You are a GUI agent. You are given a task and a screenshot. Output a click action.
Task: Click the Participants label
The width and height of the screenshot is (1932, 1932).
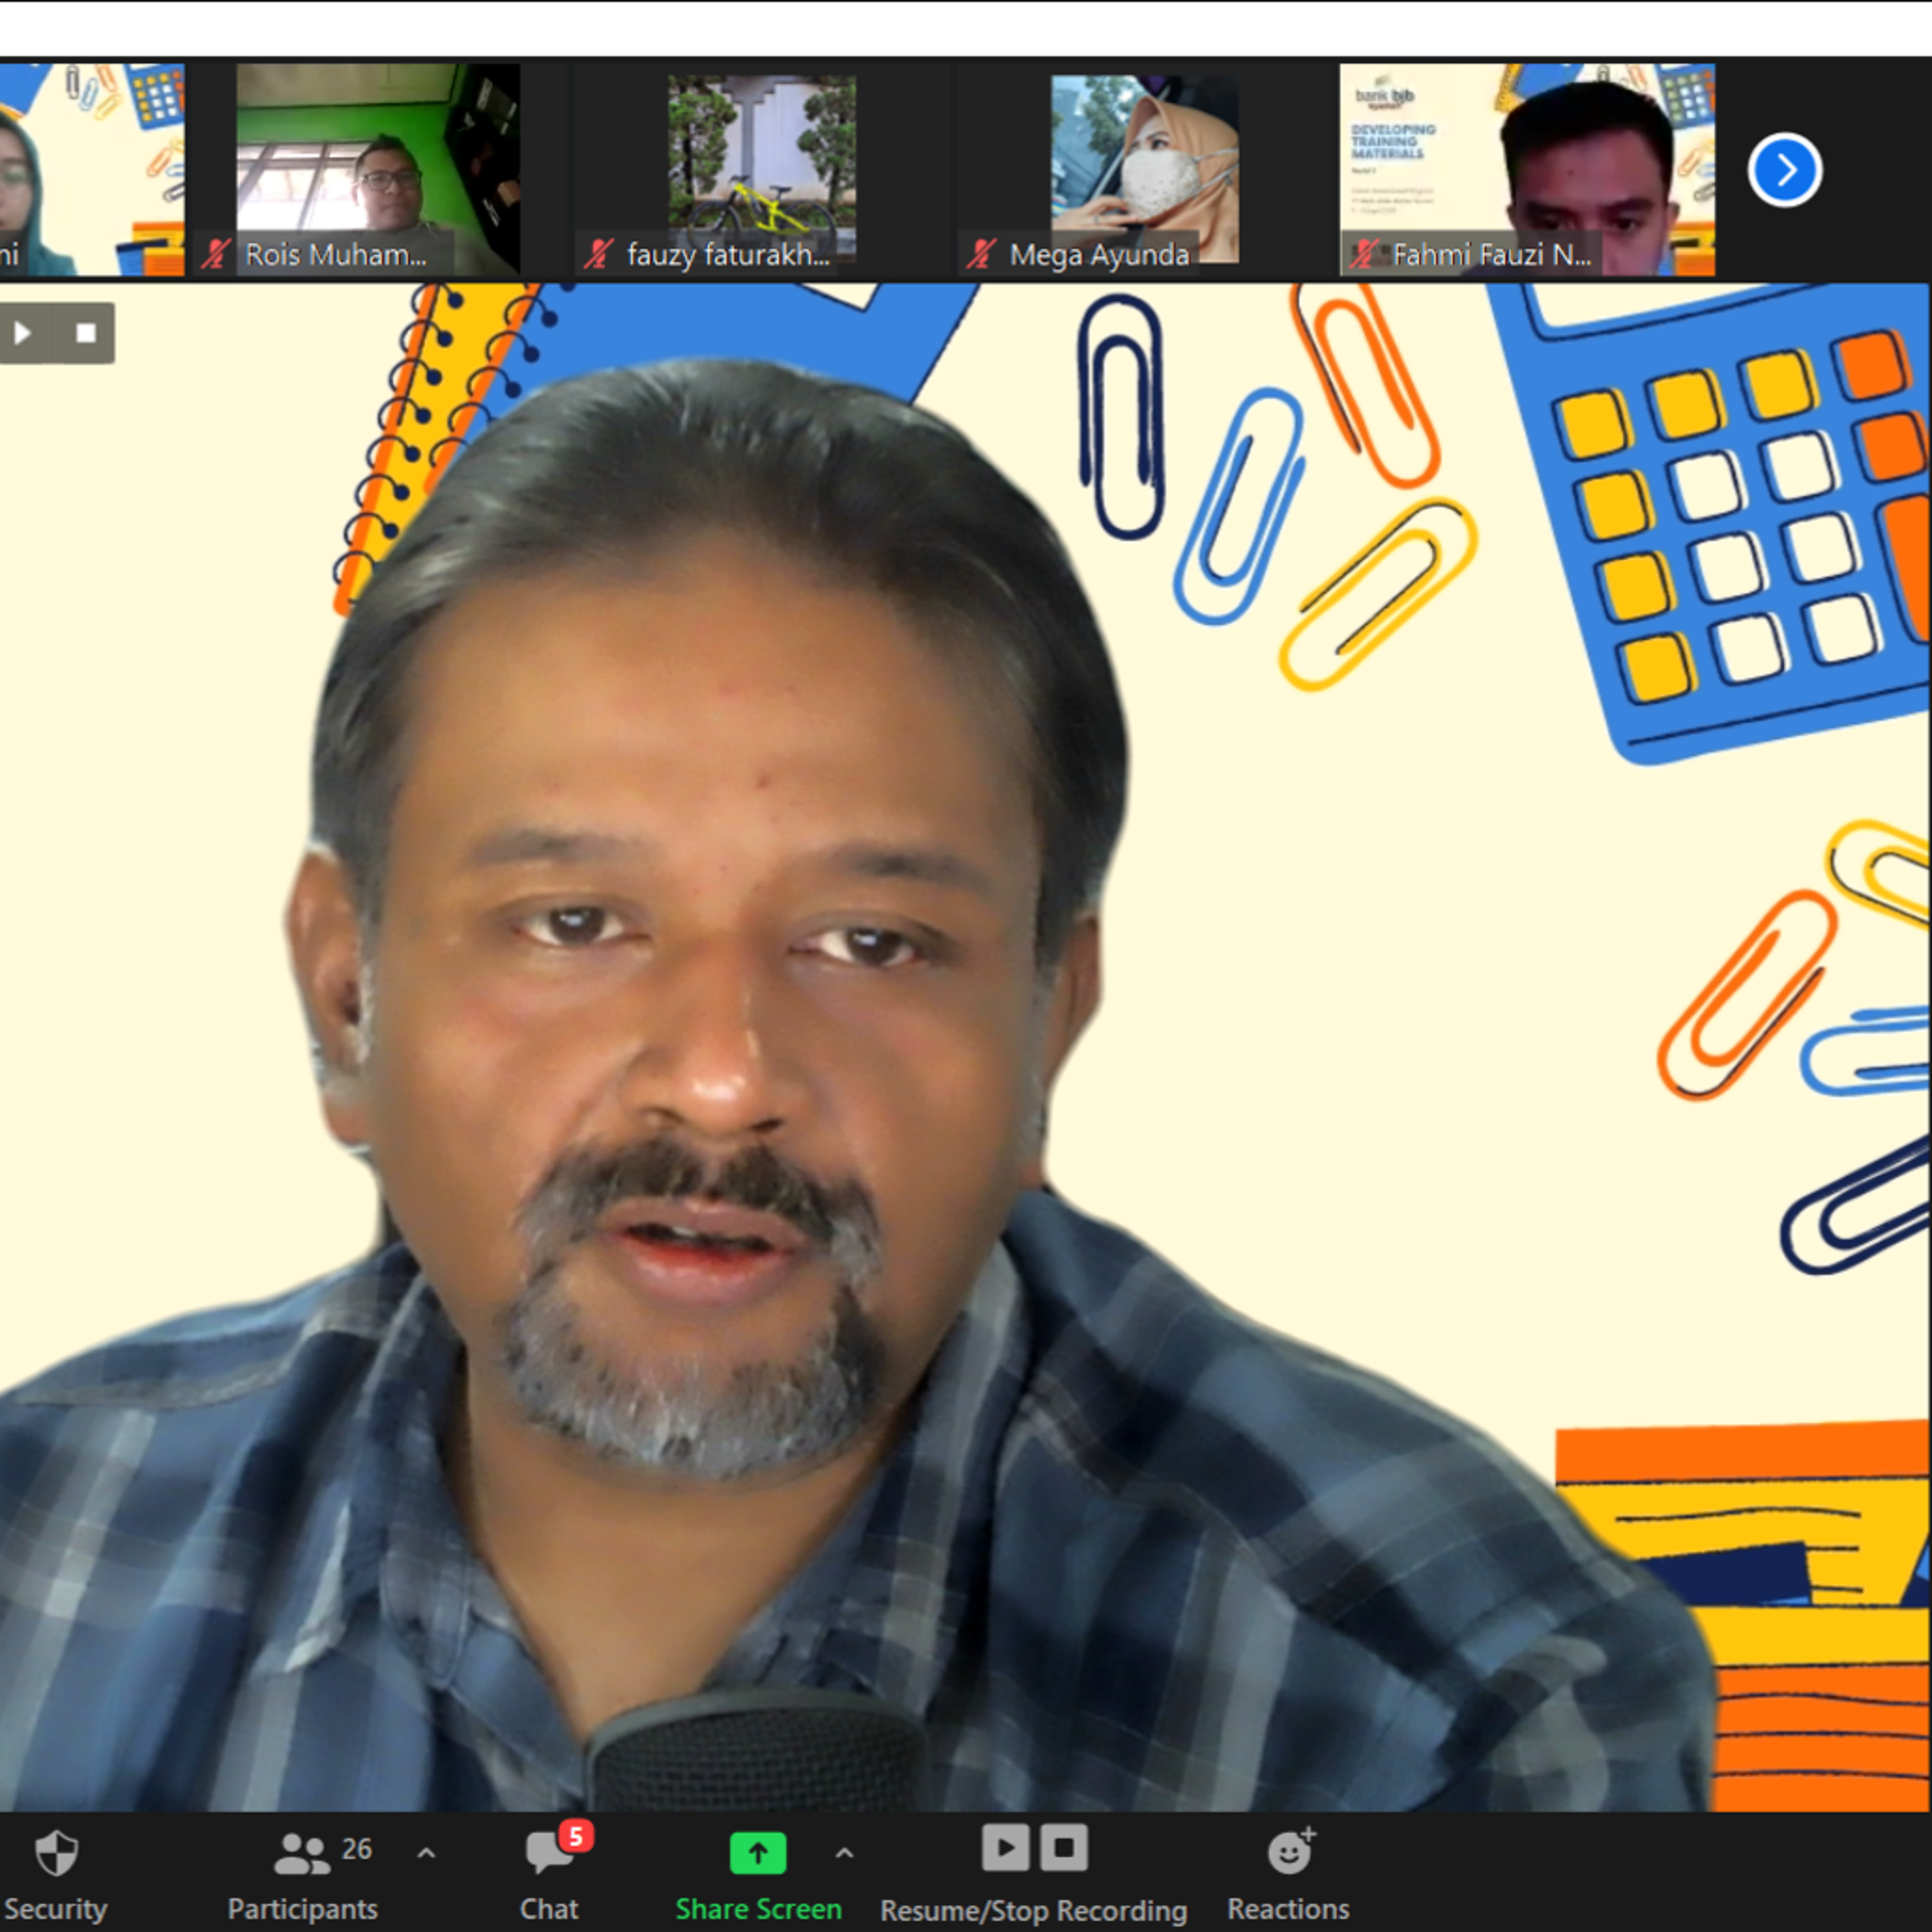tap(302, 1909)
